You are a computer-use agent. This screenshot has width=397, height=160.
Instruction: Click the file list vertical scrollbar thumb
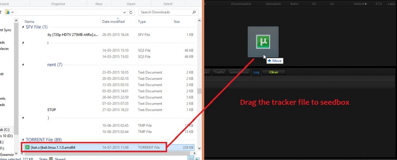(x=200, y=91)
